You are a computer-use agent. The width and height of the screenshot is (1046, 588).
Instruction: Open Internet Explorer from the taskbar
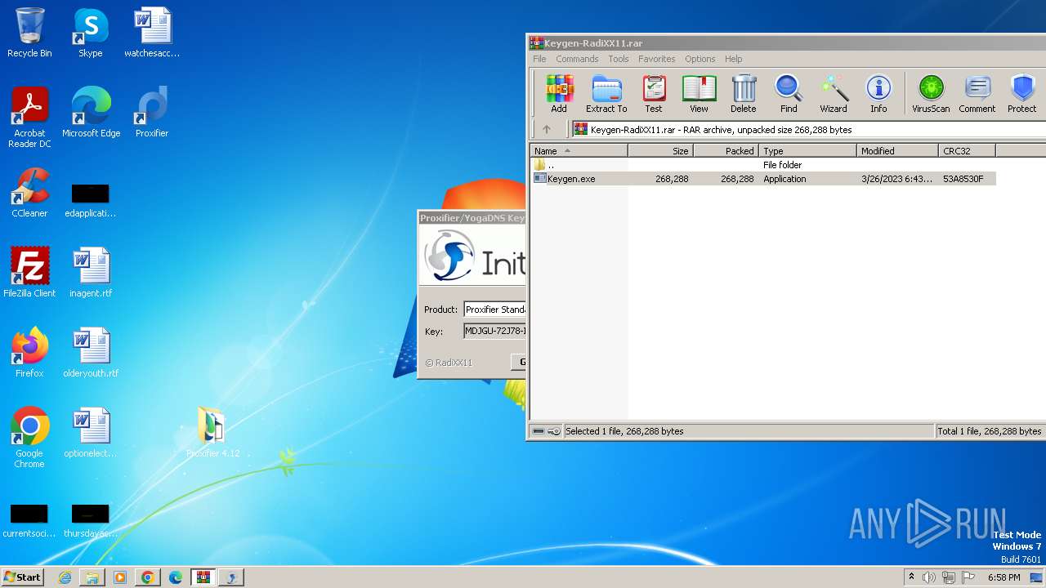coord(65,577)
